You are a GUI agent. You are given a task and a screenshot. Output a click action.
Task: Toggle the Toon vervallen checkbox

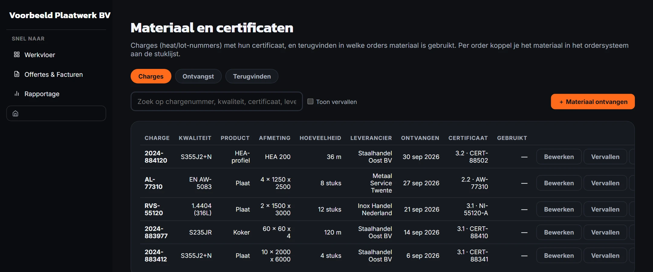coord(310,102)
